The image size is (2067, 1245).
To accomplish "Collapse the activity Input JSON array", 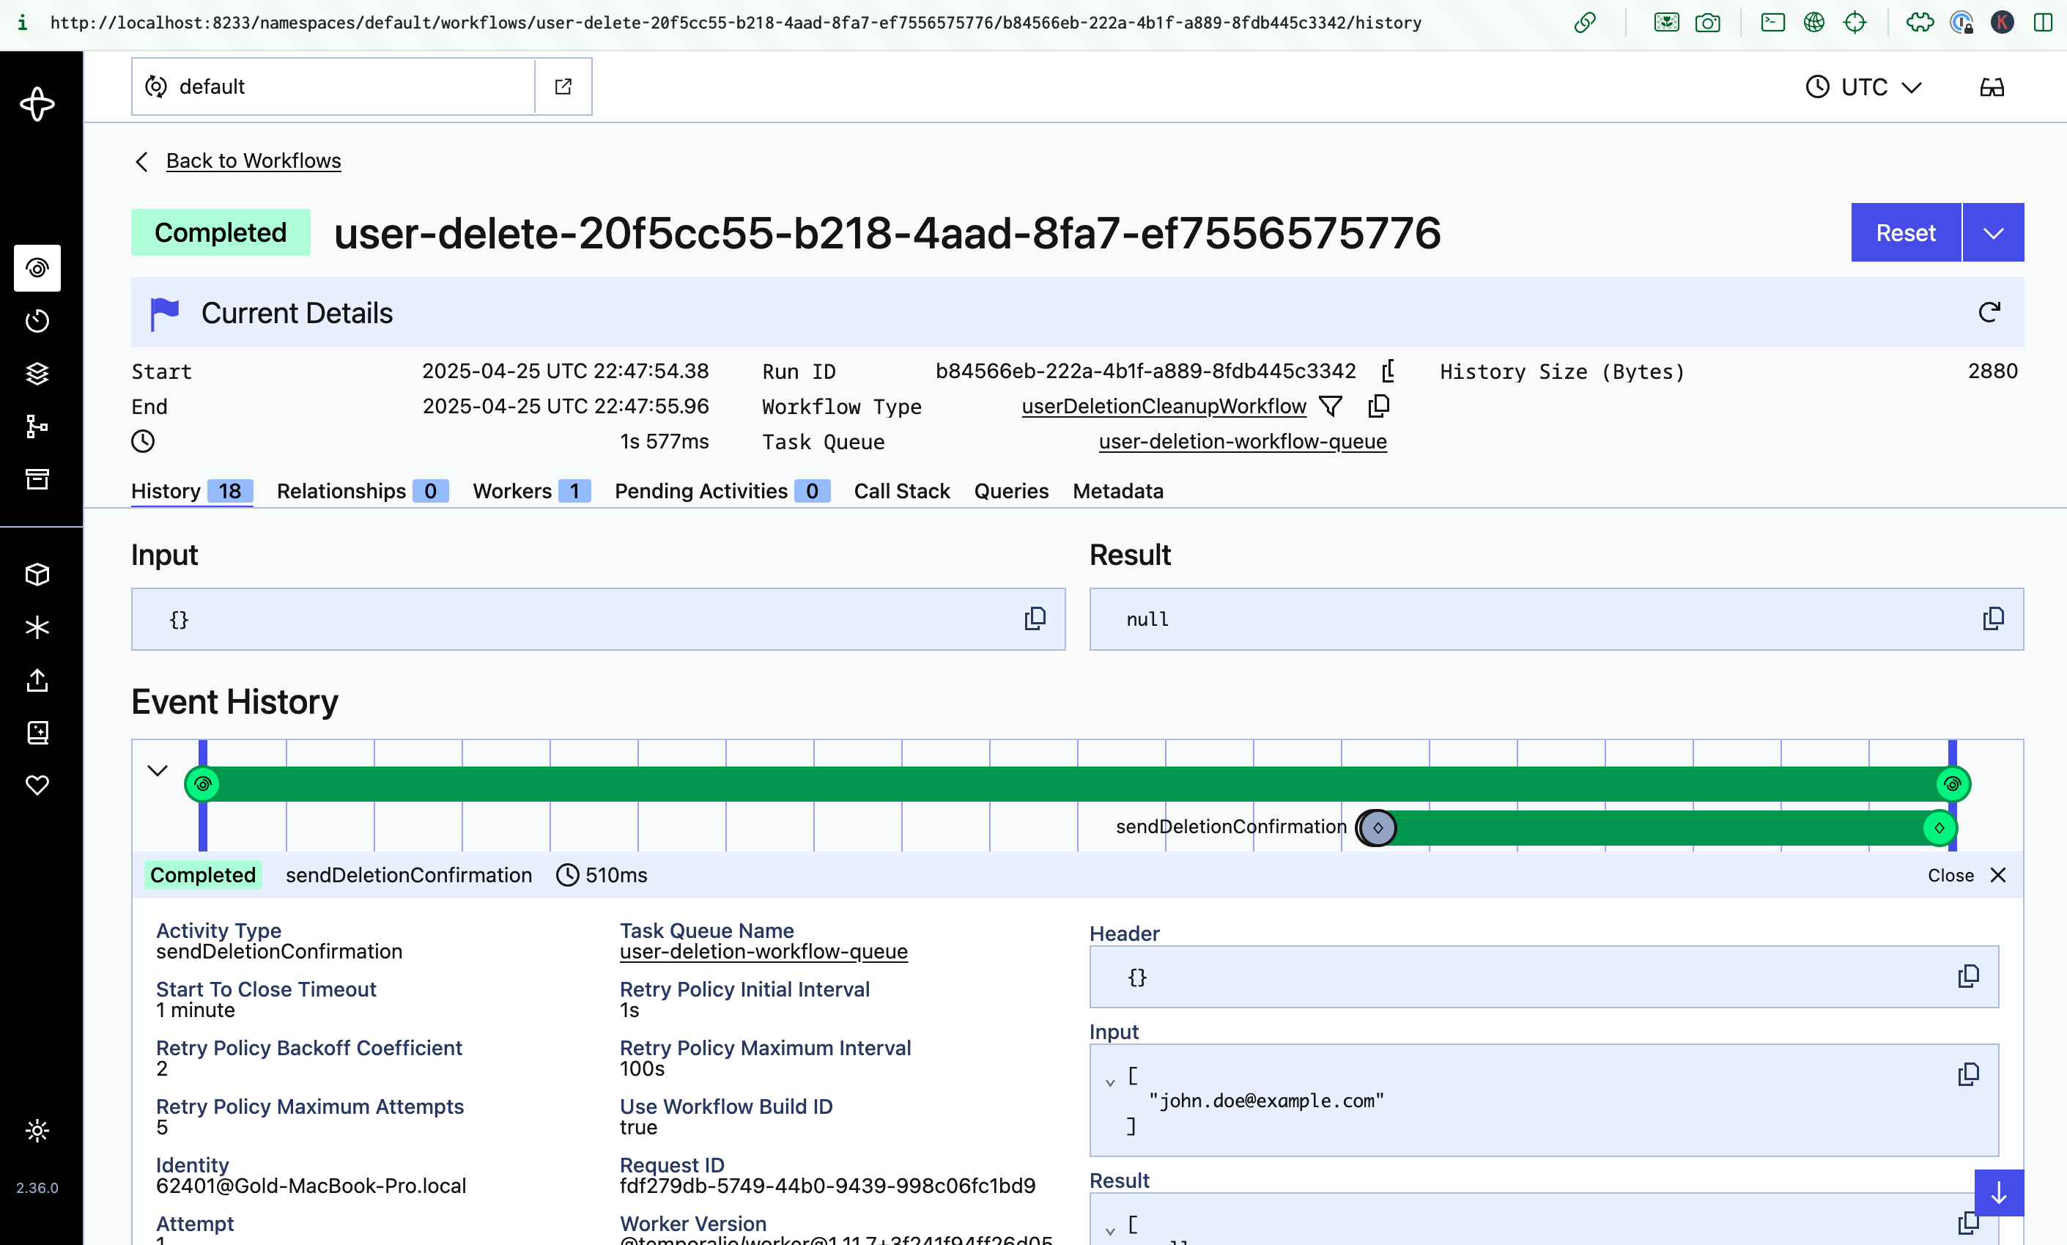I will [x=1110, y=1082].
